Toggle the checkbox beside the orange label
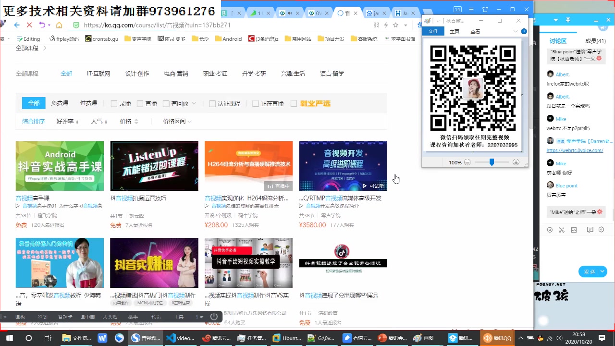 (x=294, y=104)
